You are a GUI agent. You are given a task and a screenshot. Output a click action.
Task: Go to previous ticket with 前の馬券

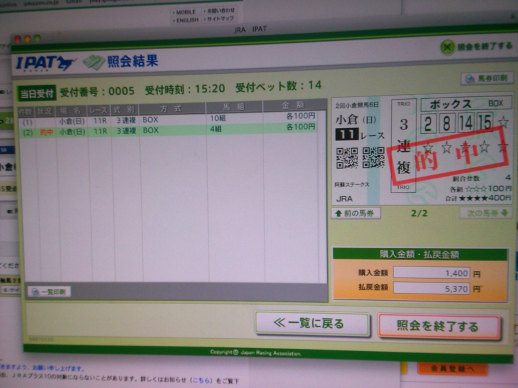click(x=355, y=213)
